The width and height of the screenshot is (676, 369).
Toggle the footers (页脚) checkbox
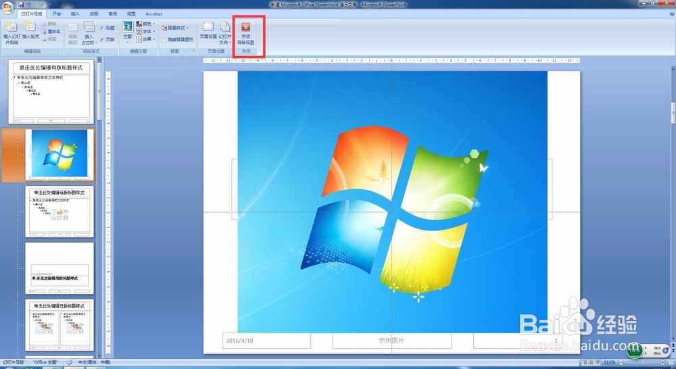coord(102,39)
